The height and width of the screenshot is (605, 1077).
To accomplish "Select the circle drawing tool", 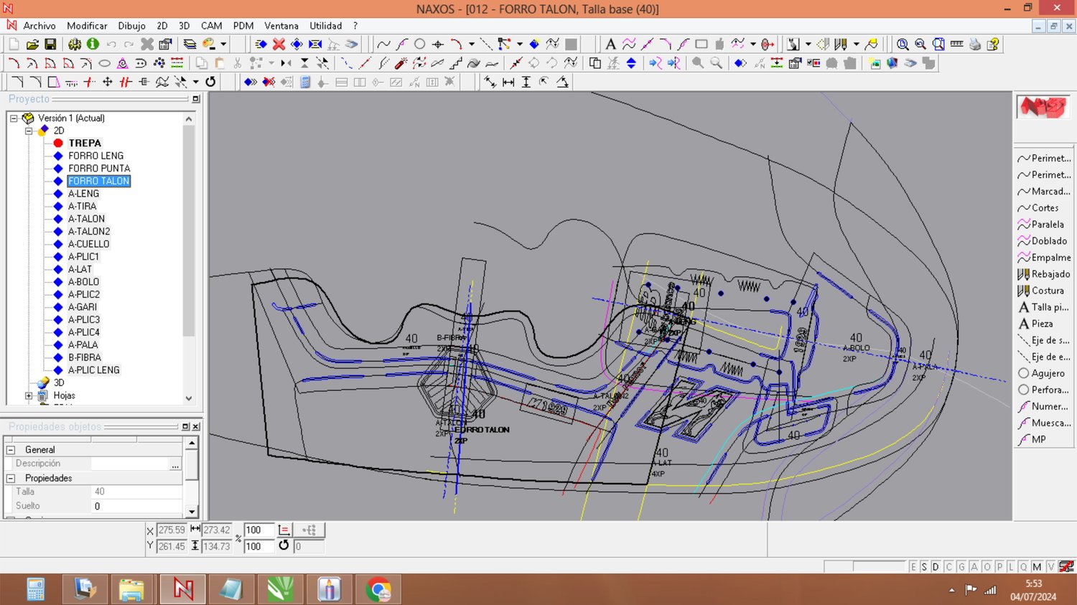I will (420, 44).
